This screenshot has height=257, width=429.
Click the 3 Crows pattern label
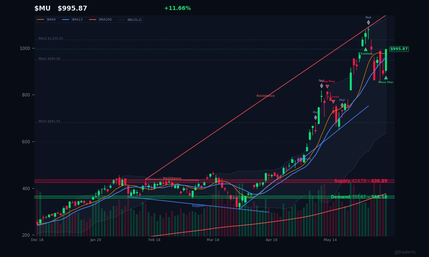(x=333, y=97)
